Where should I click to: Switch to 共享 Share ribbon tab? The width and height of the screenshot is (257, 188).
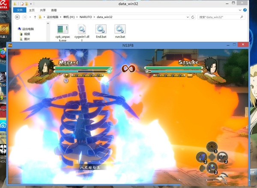(x=43, y=10)
